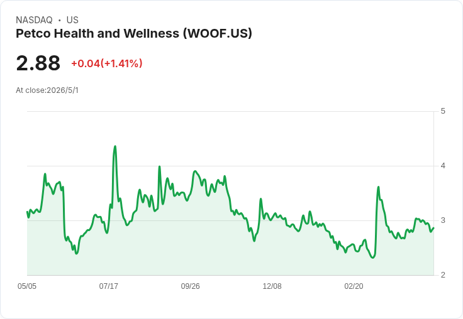Click the 2.88 current price figure
Image resolution: width=463 pixels, height=319 pixels.
pos(38,63)
